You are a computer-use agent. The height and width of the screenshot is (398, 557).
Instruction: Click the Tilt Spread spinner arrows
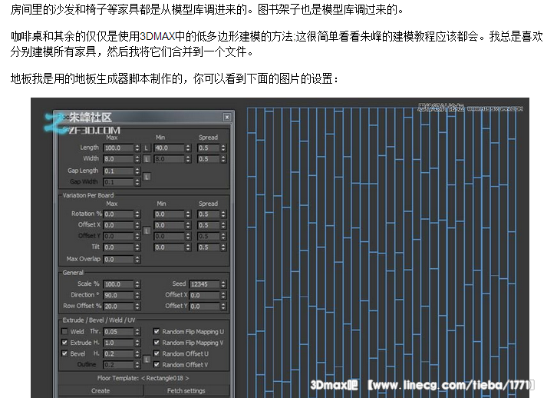[x=223, y=247]
